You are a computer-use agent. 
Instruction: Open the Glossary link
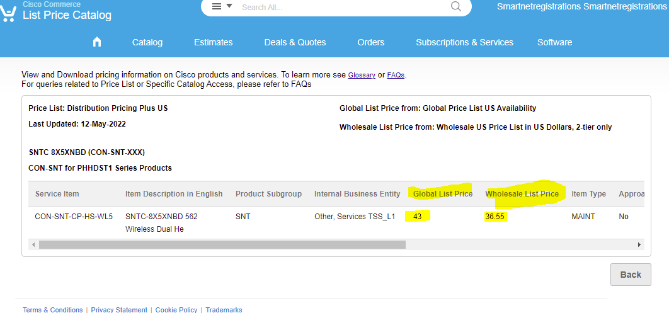(x=362, y=75)
